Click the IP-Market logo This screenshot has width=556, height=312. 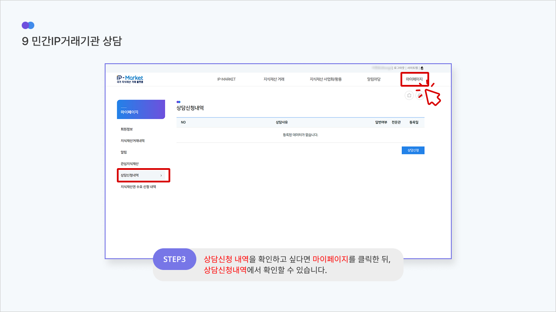pyautogui.click(x=130, y=79)
